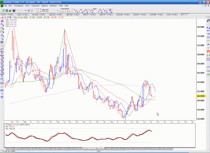This screenshot has width=210, height=153.
Task: Select Wave Bands number 2
Action: (60, 11)
